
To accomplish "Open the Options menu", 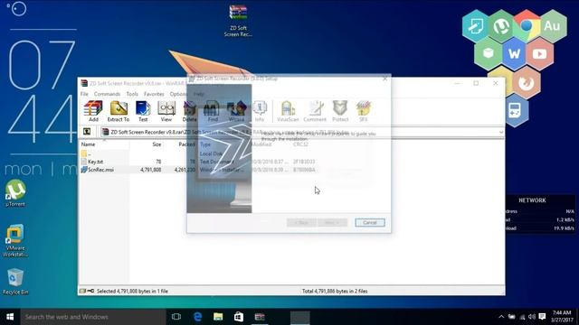I will pos(178,94).
